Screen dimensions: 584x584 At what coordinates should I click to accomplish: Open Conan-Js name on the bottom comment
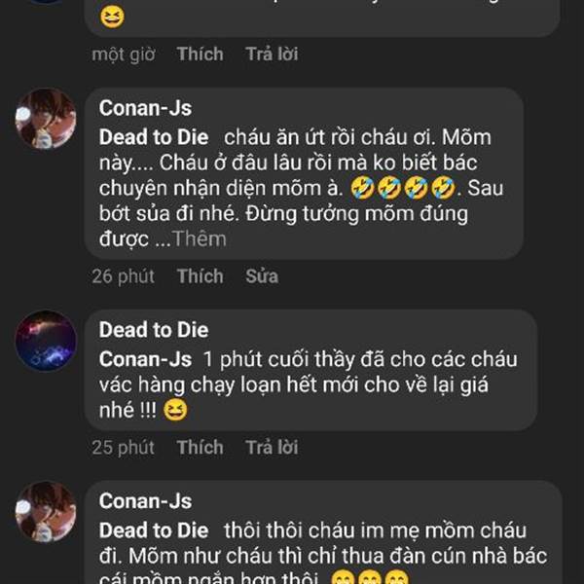pos(145,502)
